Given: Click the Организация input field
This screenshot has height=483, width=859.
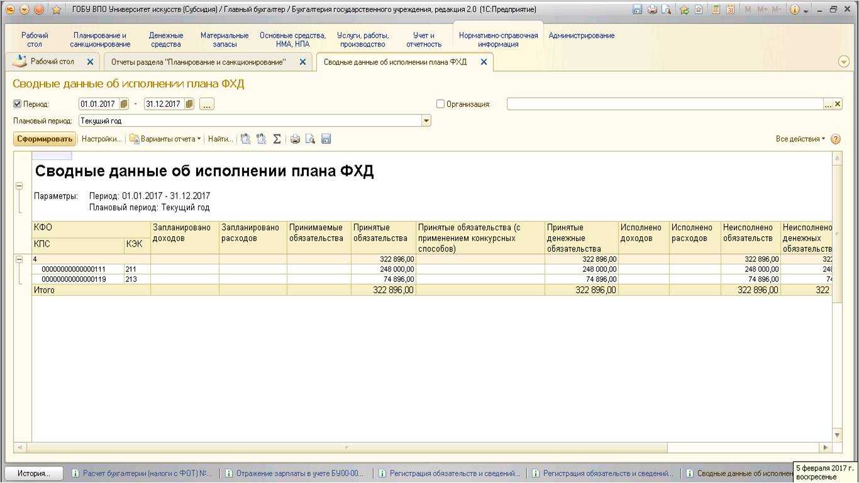Looking at the screenshot, I should [665, 104].
